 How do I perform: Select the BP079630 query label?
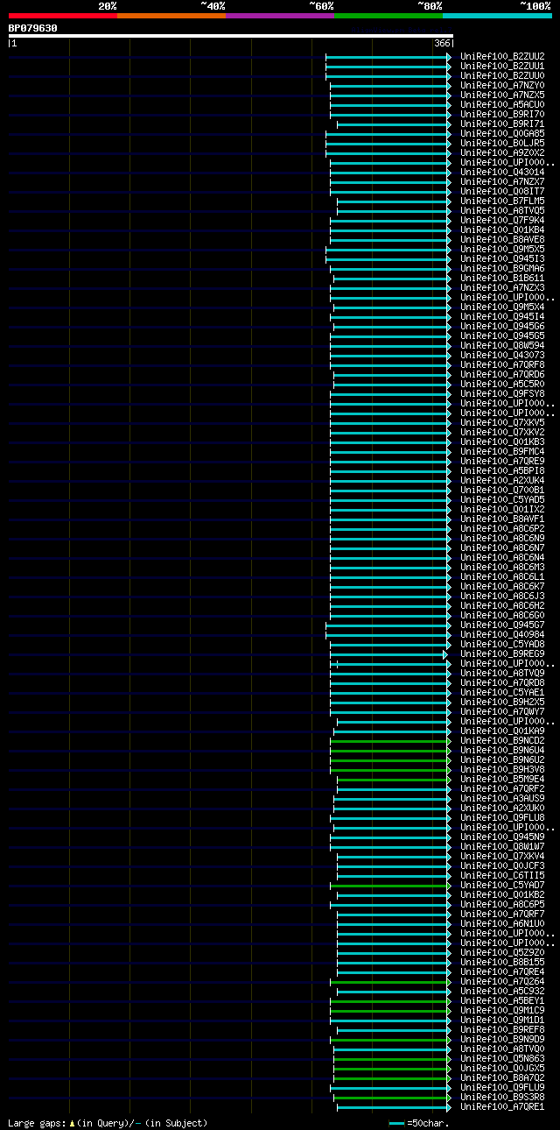tap(33, 28)
